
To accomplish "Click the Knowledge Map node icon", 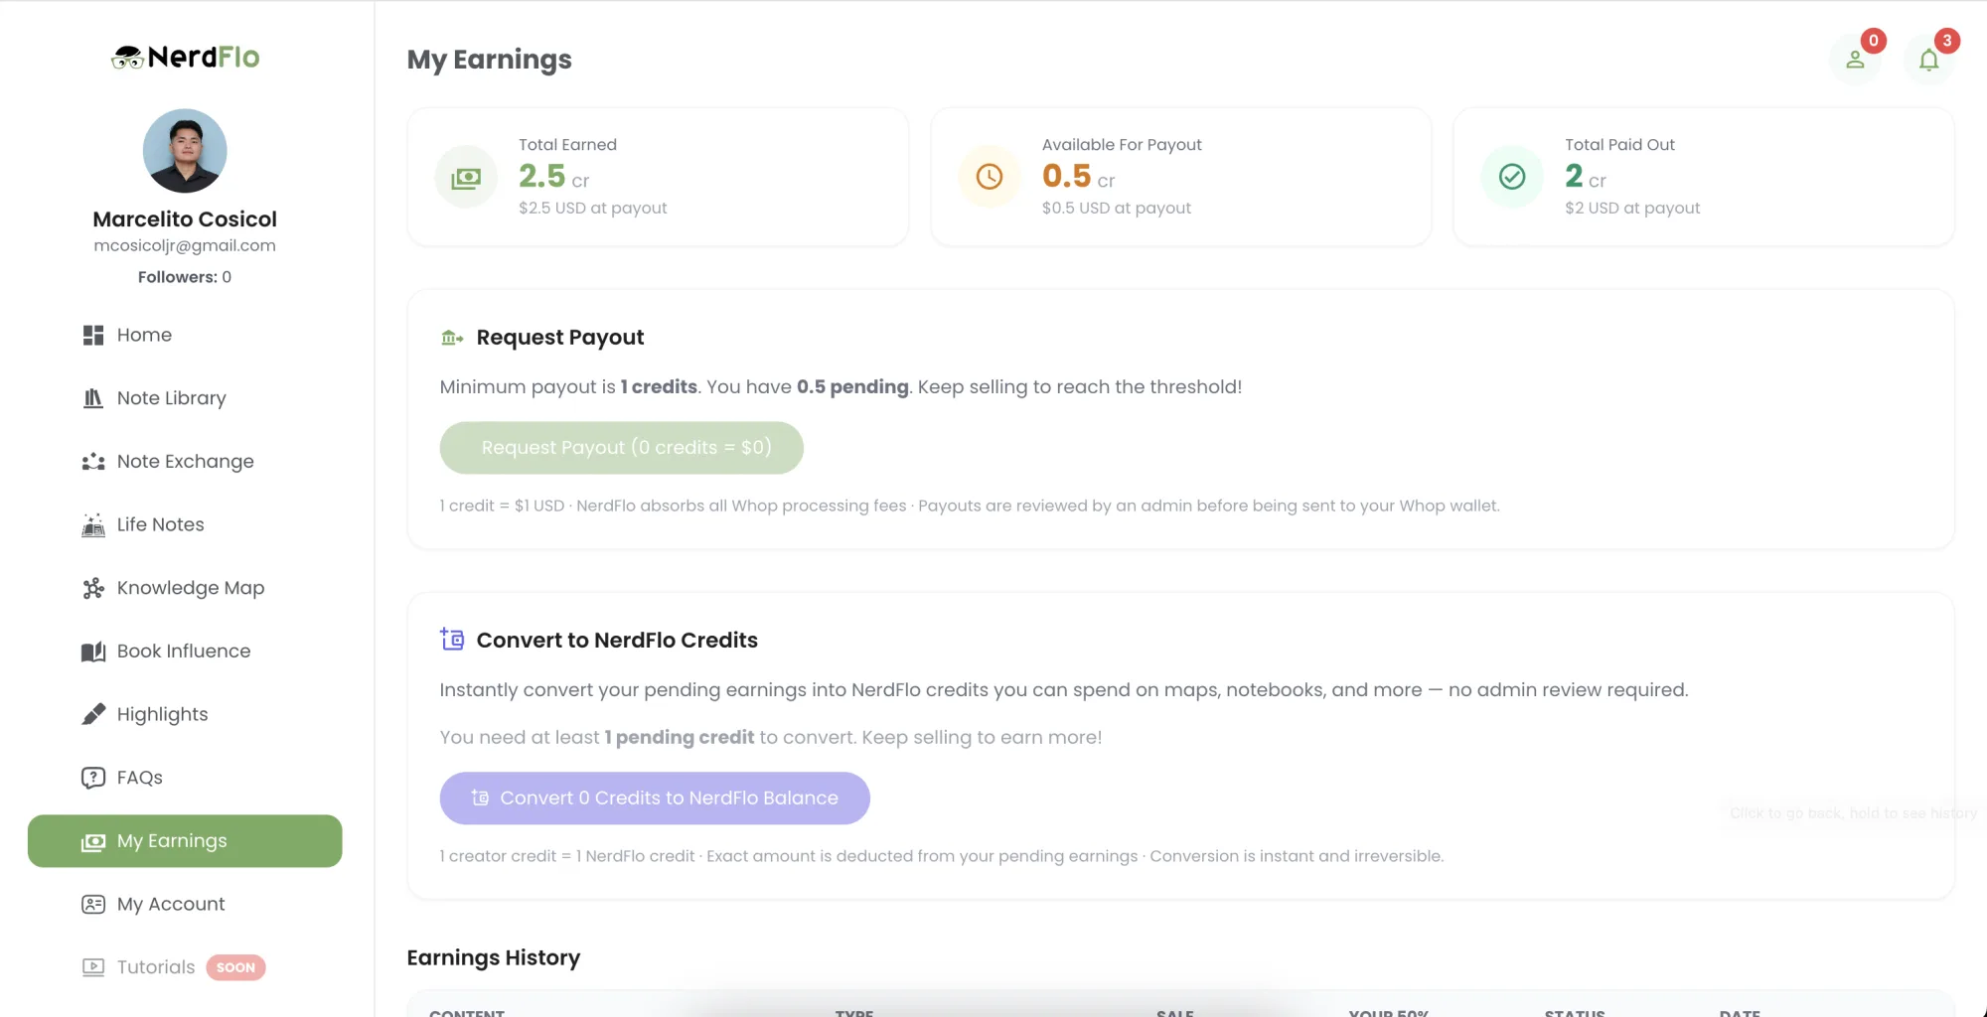I will [93, 588].
